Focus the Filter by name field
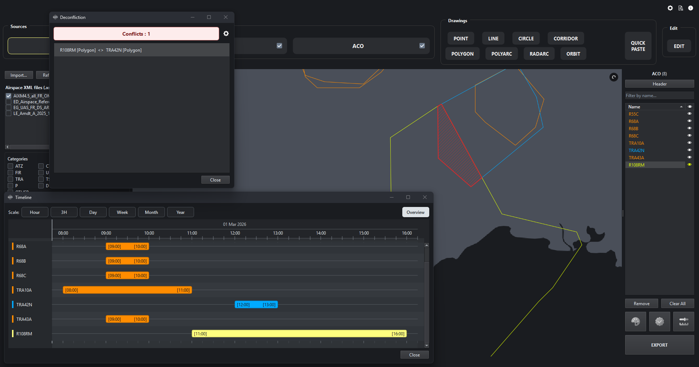The image size is (699, 367). click(x=660, y=96)
